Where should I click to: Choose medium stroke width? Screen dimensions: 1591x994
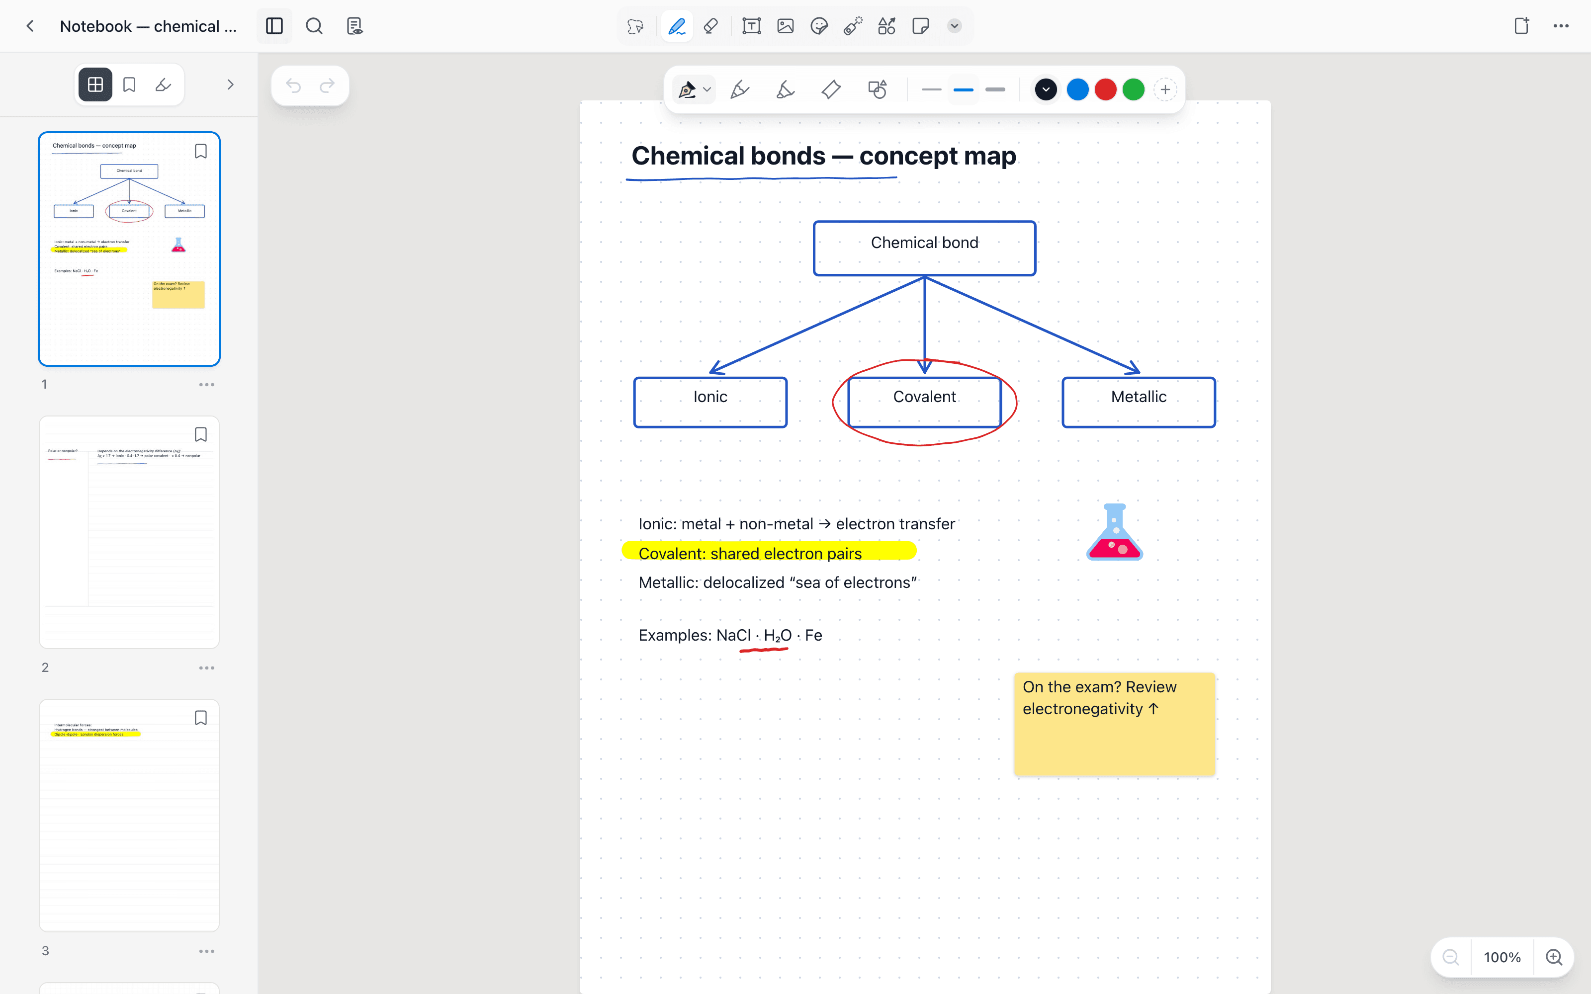963,89
